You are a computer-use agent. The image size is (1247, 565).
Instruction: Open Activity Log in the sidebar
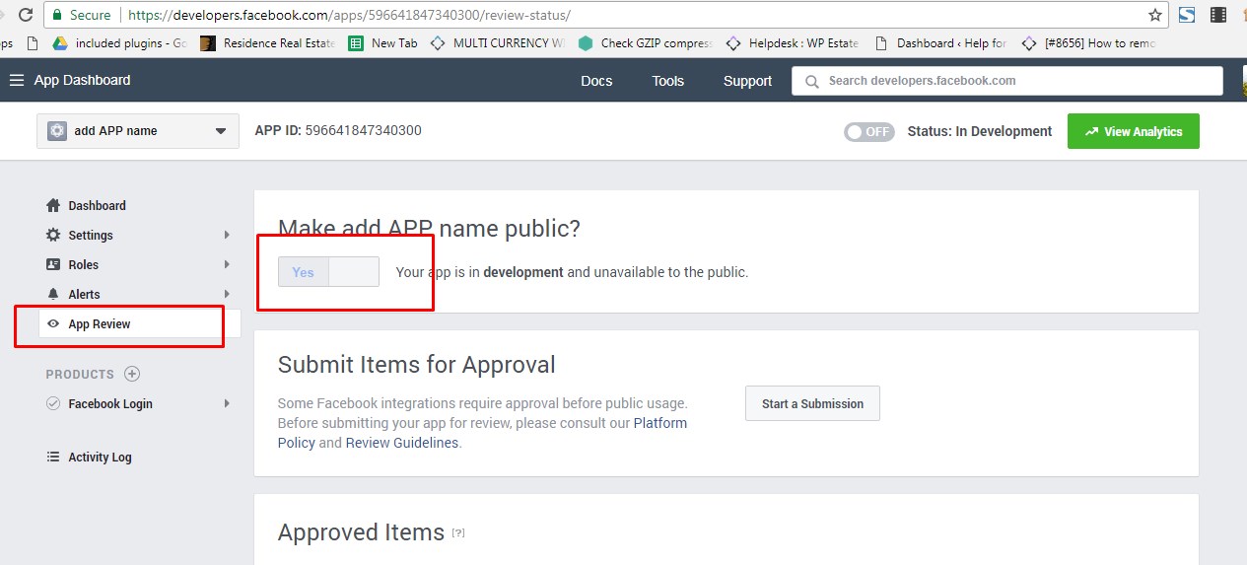(x=100, y=457)
